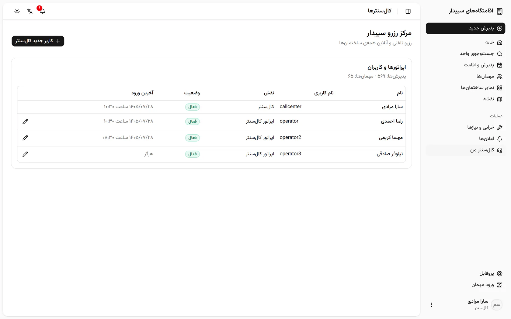Click the name سارا مرادی in table
Image resolution: width=511 pixels, height=319 pixels.
click(x=392, y=107)
